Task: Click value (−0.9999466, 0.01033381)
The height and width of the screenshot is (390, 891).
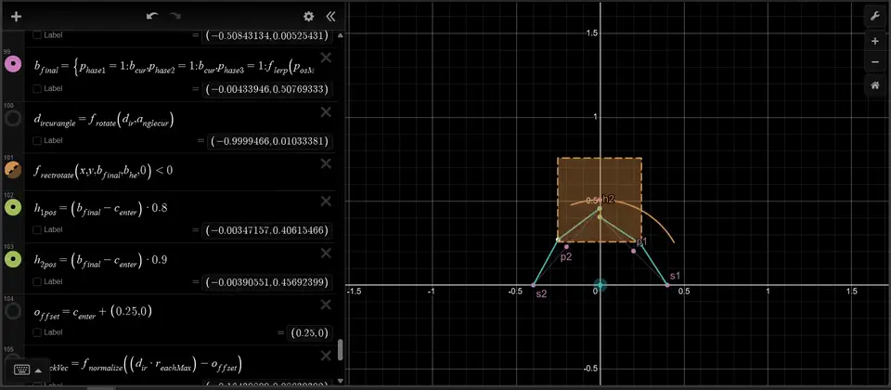Action: 270,141
